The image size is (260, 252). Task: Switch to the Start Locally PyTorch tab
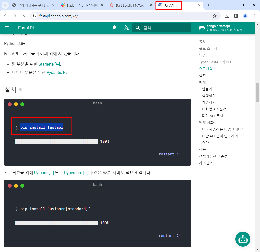(130, 5)
